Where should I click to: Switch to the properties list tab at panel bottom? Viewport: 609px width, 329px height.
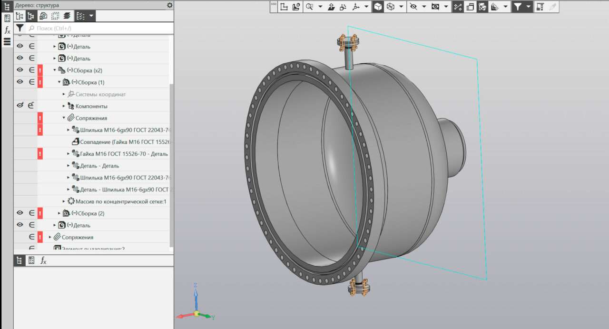(31, 260)
